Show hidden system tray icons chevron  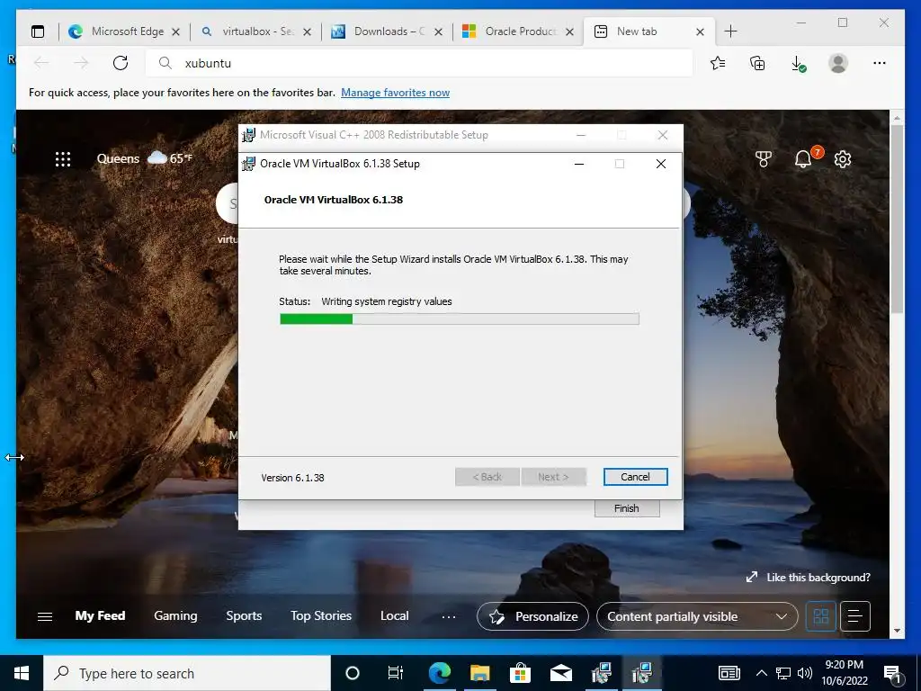(762, 673)
